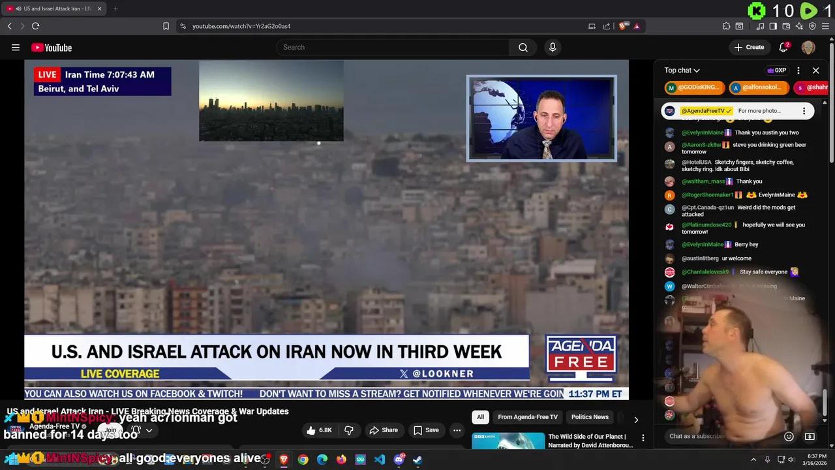
Task: Open Steam from the taskbar
Action: click(417, 460)
